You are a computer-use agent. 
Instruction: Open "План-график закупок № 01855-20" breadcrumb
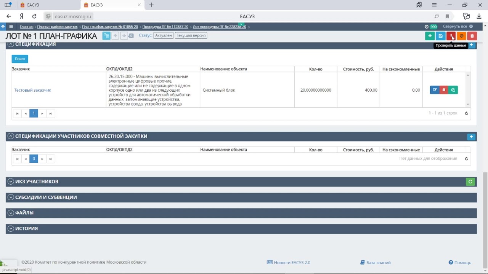[x=110, y=27]
